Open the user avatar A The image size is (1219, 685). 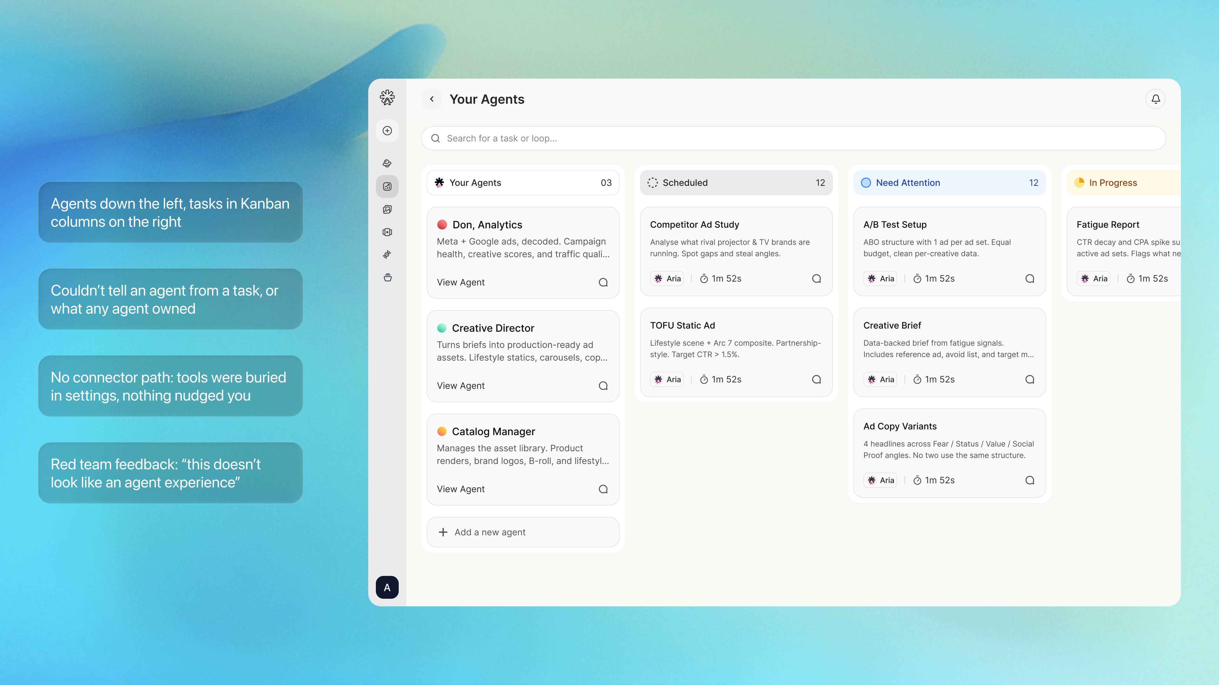pos(387,587)
